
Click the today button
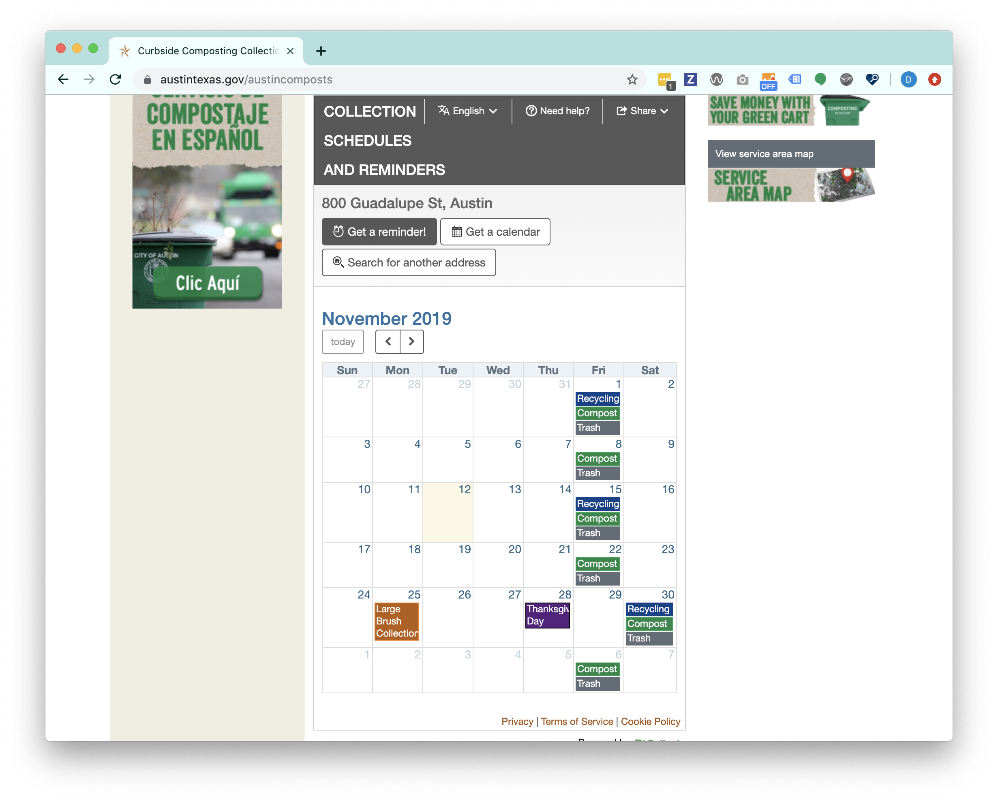coord(343,342)
